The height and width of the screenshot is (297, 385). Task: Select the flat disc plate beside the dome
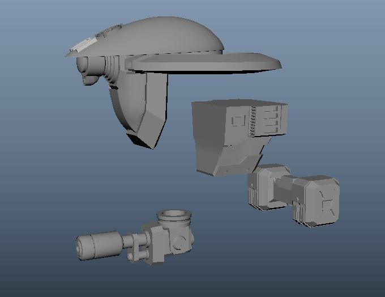[x=204, y=63]
